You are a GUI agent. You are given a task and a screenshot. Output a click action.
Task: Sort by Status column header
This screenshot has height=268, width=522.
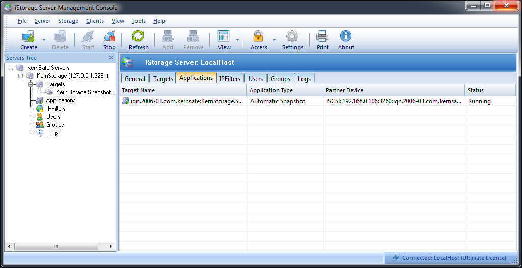490,90
